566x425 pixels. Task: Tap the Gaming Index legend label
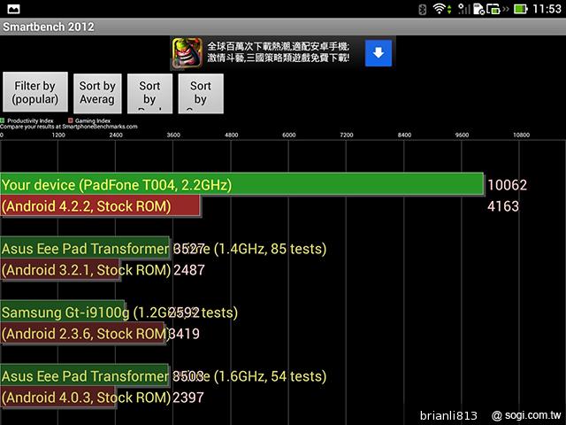(x=93, y=120)
